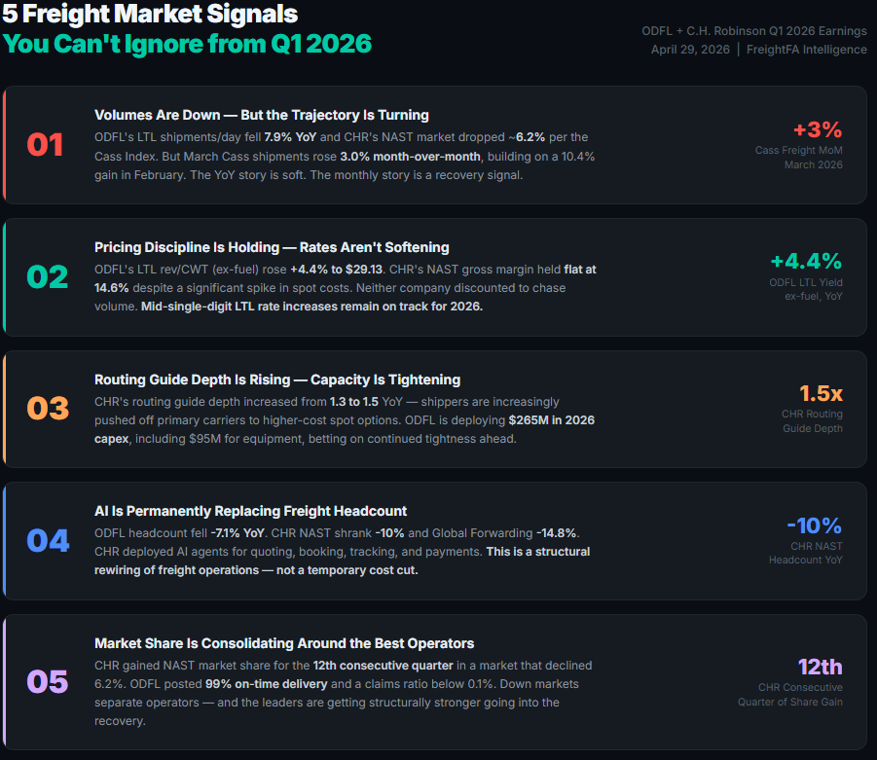877x760 pixels.
Task: Open 'Volumes Are Down' card heading
Action: pos(262,115)
